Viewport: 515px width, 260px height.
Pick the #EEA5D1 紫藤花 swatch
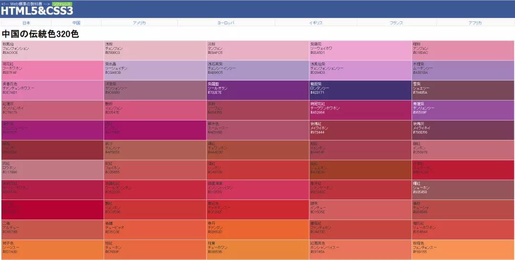pos(360,50)
